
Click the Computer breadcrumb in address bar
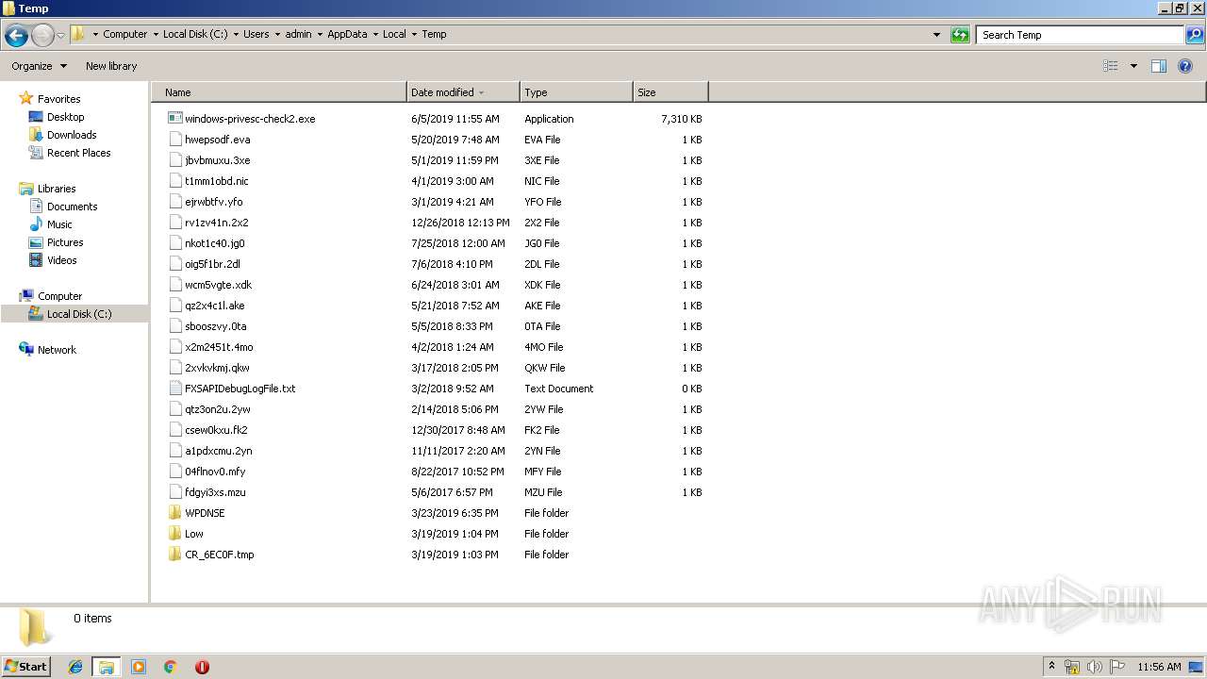point(125,34)
